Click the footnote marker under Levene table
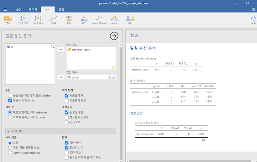The width and height of the screenshot is (257, 162). click(x=204, y=140)
